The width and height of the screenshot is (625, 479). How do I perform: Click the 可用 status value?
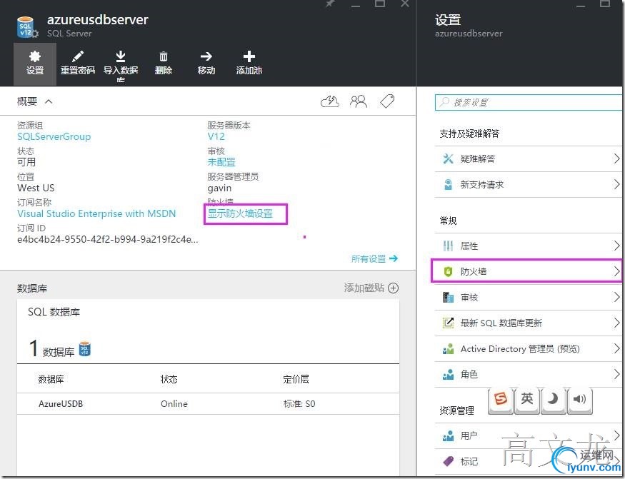click(x=26, y=162)
